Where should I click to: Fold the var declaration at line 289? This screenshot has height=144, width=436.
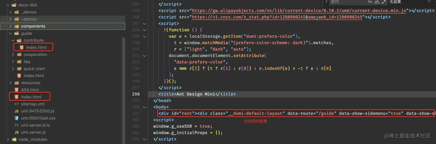coord(145,36)
